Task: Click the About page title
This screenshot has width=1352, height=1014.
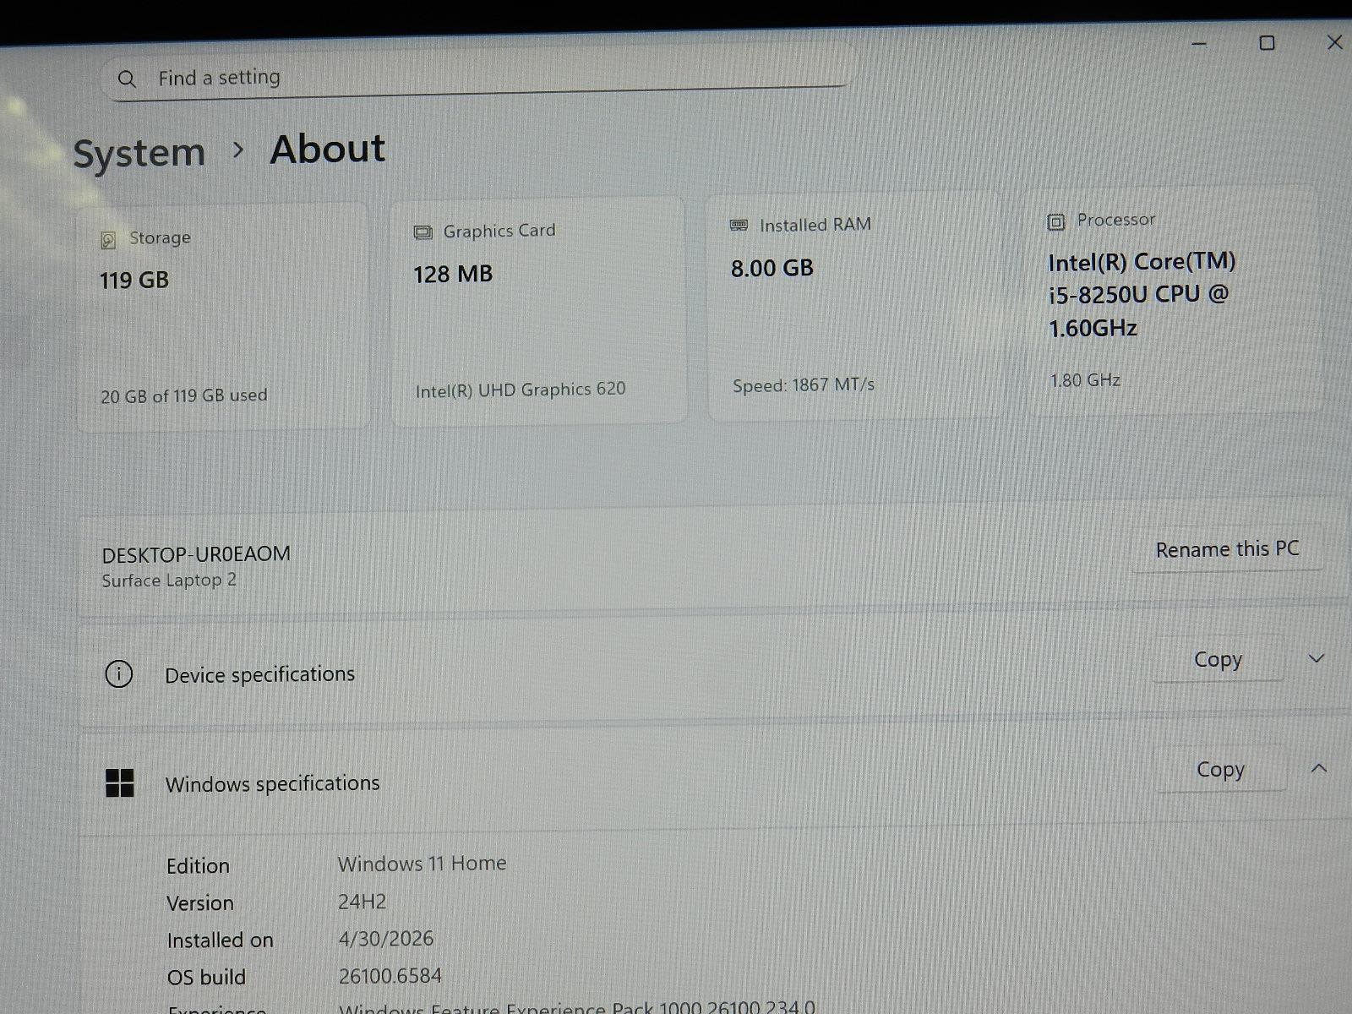Action: coord(328,150)
